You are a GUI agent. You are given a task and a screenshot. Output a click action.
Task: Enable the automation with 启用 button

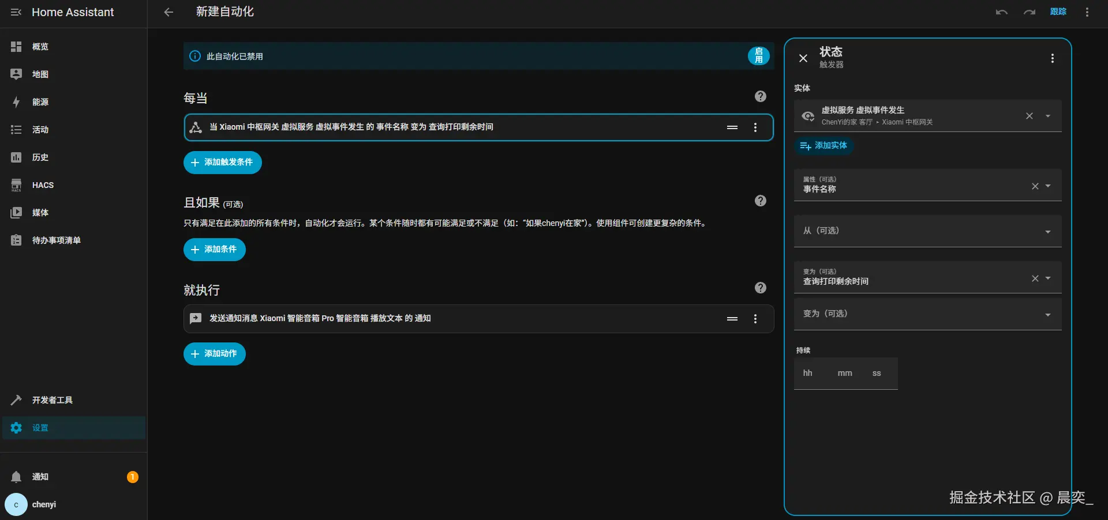tap(759, 56)
